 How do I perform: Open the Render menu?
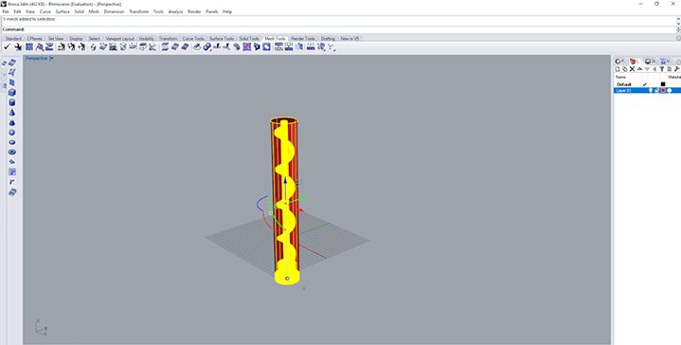click(x=194, y=11)
